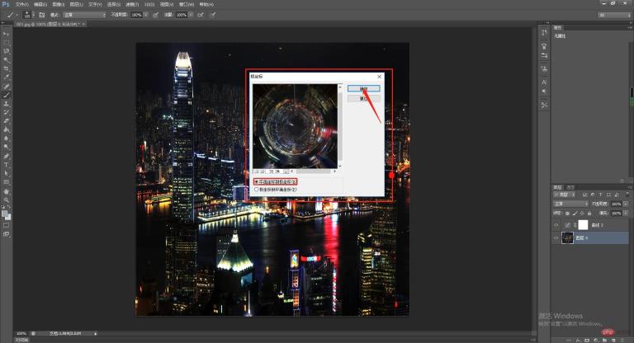634x343 pixels.
Task: Open the layer blend mode dropdown
Action: click(571, 204)
